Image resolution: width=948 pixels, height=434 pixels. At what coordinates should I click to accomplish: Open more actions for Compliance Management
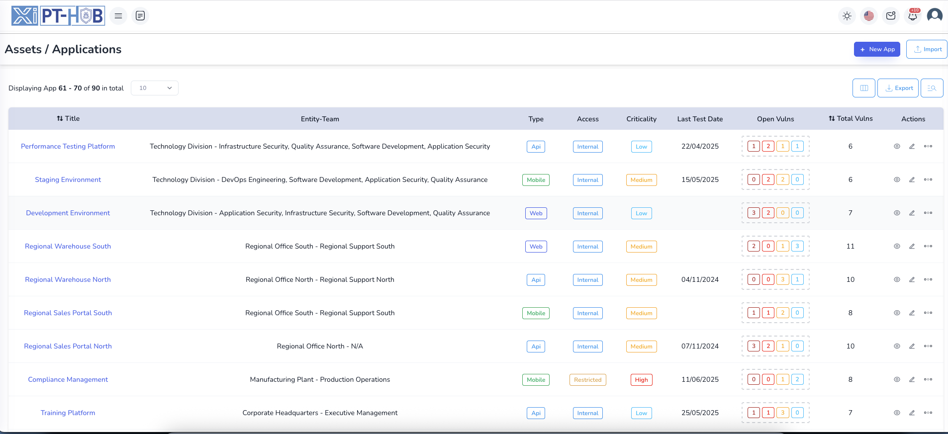928,379
